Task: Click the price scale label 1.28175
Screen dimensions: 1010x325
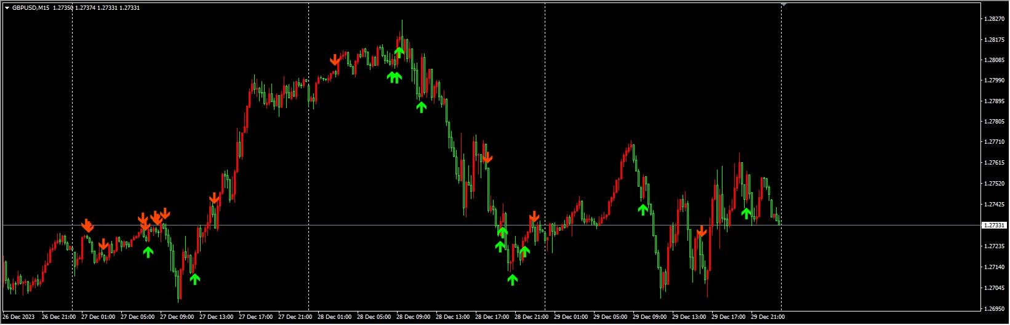Action: (x=994, y=40)
